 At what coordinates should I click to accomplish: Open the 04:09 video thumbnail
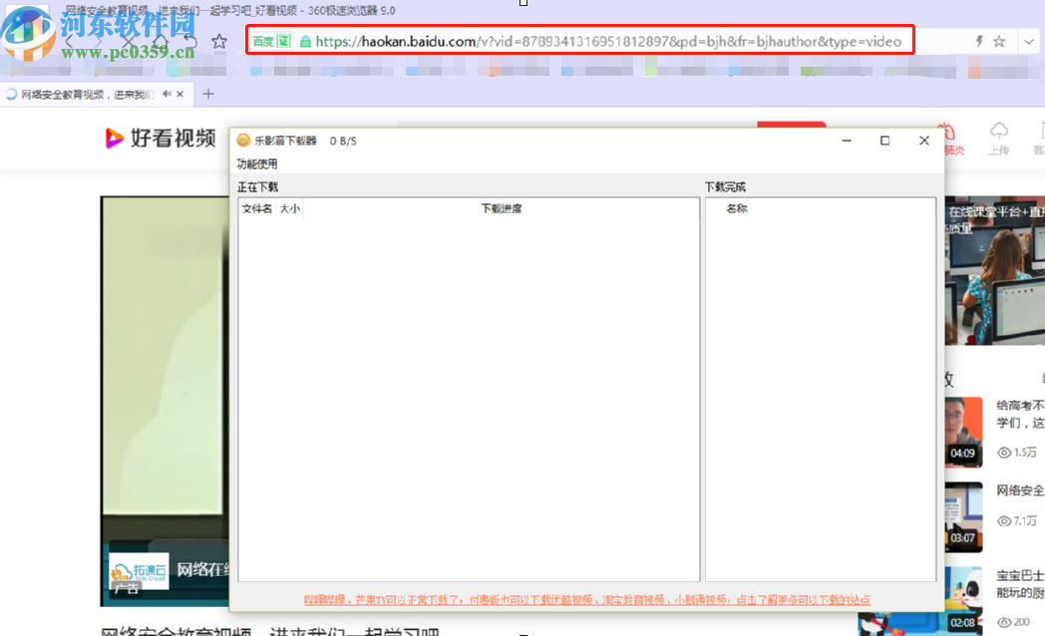click(963, 433)
